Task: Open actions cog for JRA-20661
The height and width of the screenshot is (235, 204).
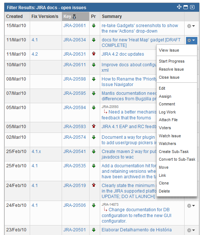Action: (x=191, y=26)
